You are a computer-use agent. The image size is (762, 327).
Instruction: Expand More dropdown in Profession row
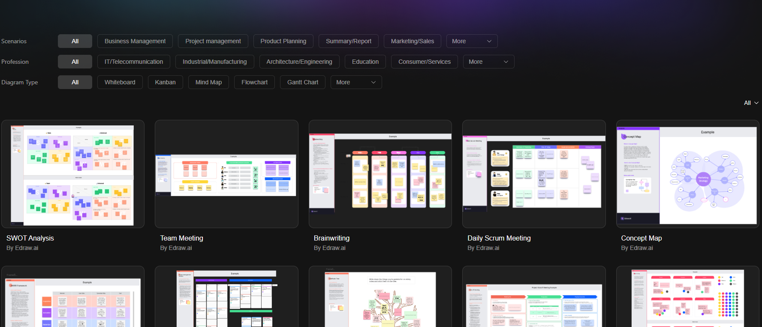pos(489,62)
